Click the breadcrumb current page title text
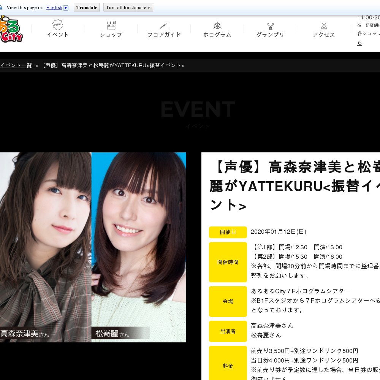The width and height of the screenshot is (380, 380). [113, 65]
